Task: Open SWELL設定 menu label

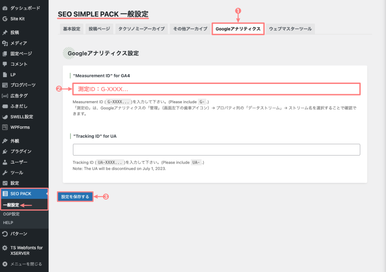Action: click(22, 117)
